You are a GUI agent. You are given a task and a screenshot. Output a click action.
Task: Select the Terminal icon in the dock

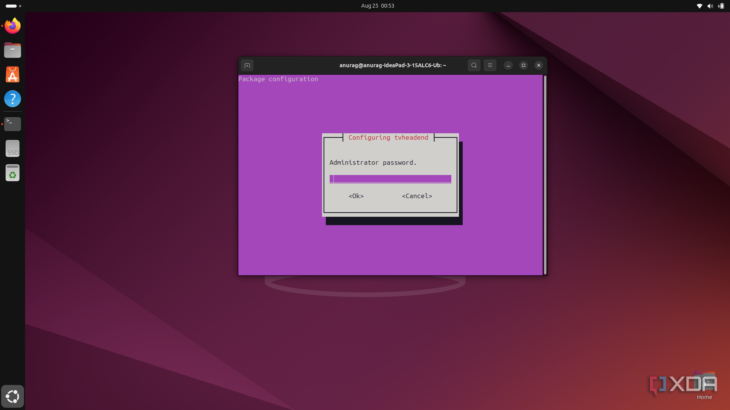[13, 124]
